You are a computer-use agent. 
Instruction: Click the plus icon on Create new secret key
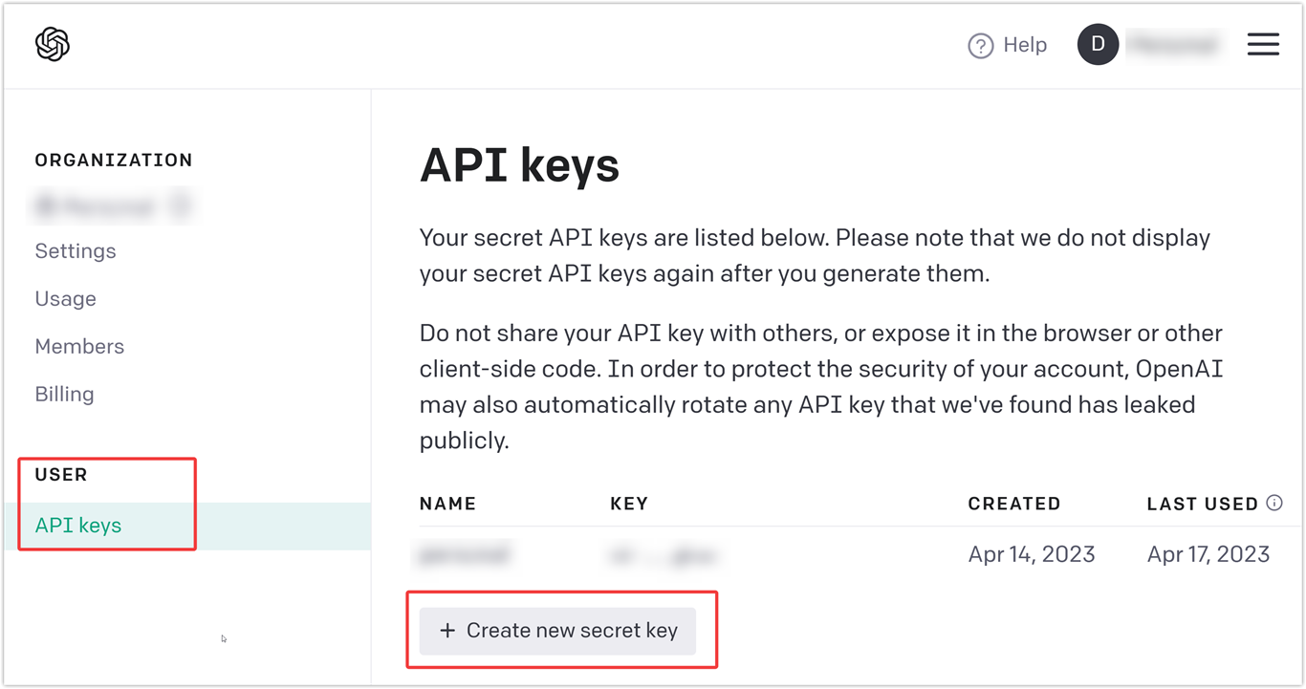(x=447, y=630)
